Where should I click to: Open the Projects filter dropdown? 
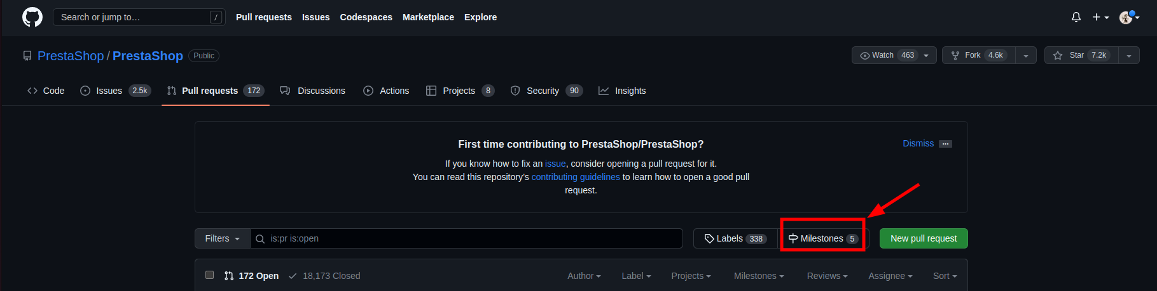click(x=691, y=276)
